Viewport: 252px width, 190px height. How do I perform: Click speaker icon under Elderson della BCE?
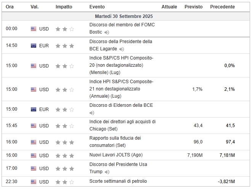[x=91, y=113]
